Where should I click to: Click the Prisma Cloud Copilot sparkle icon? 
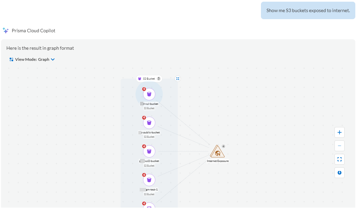click(x=5, y=30)
